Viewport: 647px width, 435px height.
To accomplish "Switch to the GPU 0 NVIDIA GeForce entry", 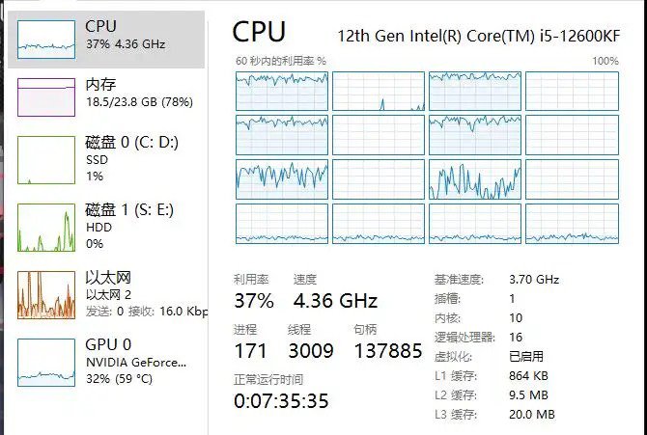I will pyautogui.click(x=106, y=362).
